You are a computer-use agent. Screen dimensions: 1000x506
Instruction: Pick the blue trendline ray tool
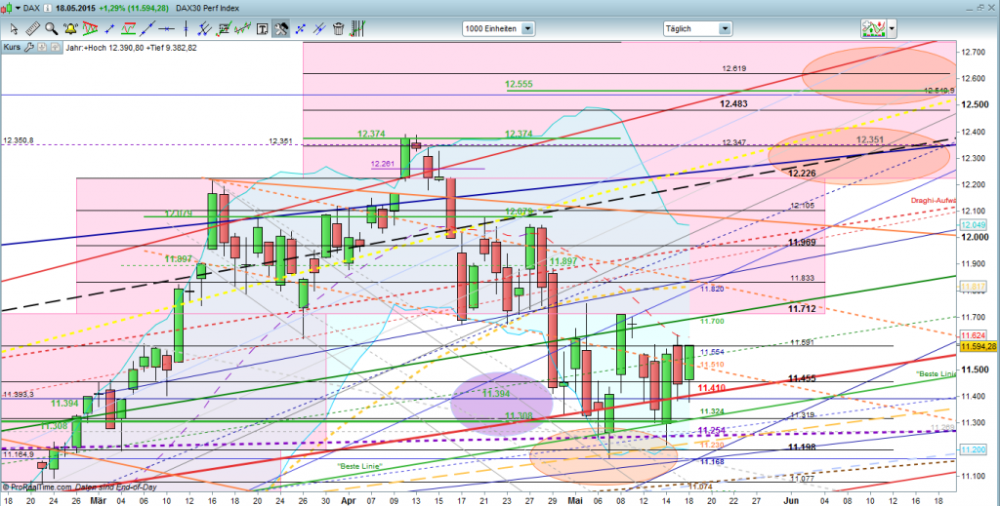147,28
